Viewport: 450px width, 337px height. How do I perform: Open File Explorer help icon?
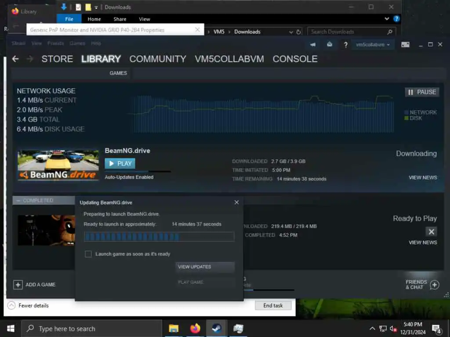pyautogui.click(x=396, y=19)
